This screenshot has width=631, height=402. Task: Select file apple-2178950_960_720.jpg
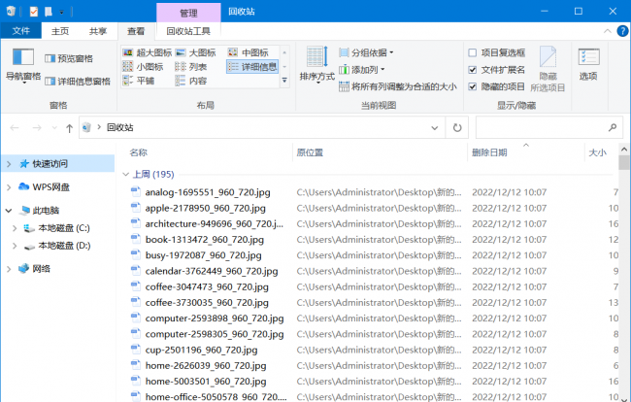[205, 208]
